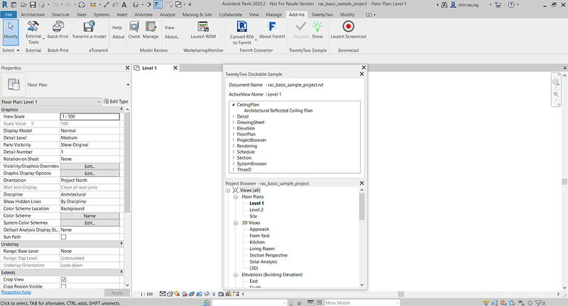568x306 pixels.
Task: Toggle the Crop Region Visible checkbox
Action: (63, 286)
